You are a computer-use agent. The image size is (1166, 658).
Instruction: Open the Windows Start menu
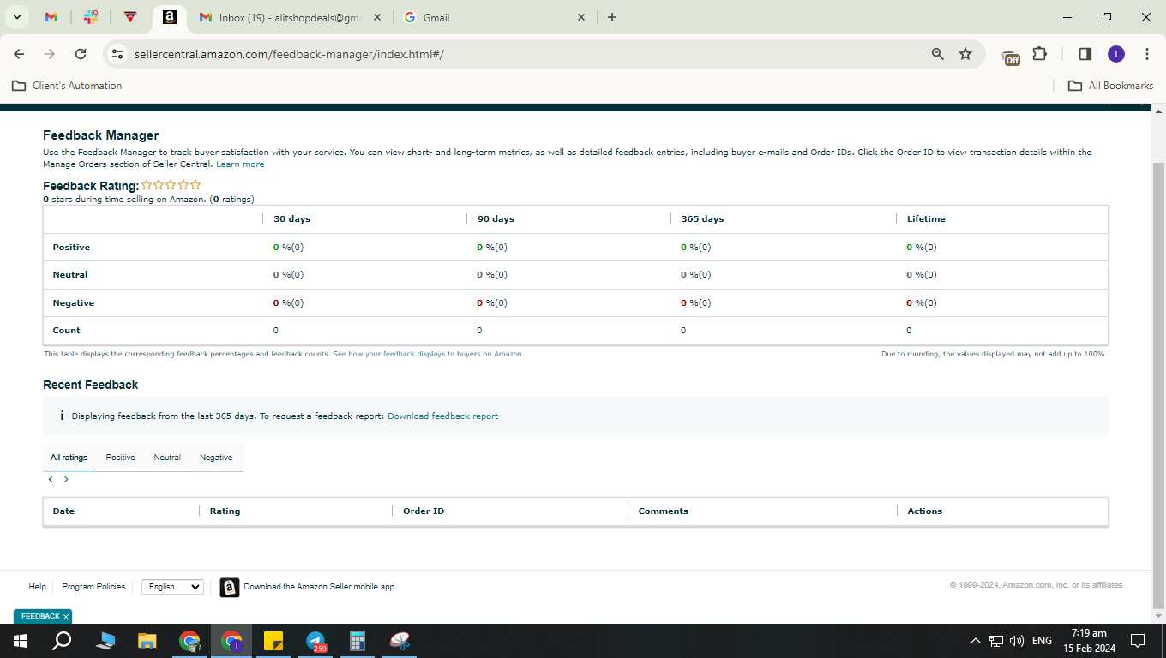point(20,641)
